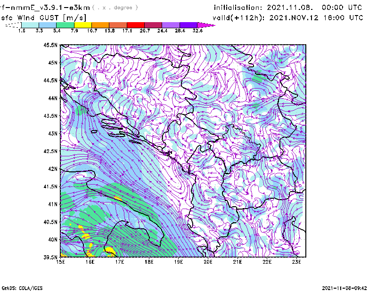Click the 16E longitude label
377x291 pixels.
(x=90, y=262)
